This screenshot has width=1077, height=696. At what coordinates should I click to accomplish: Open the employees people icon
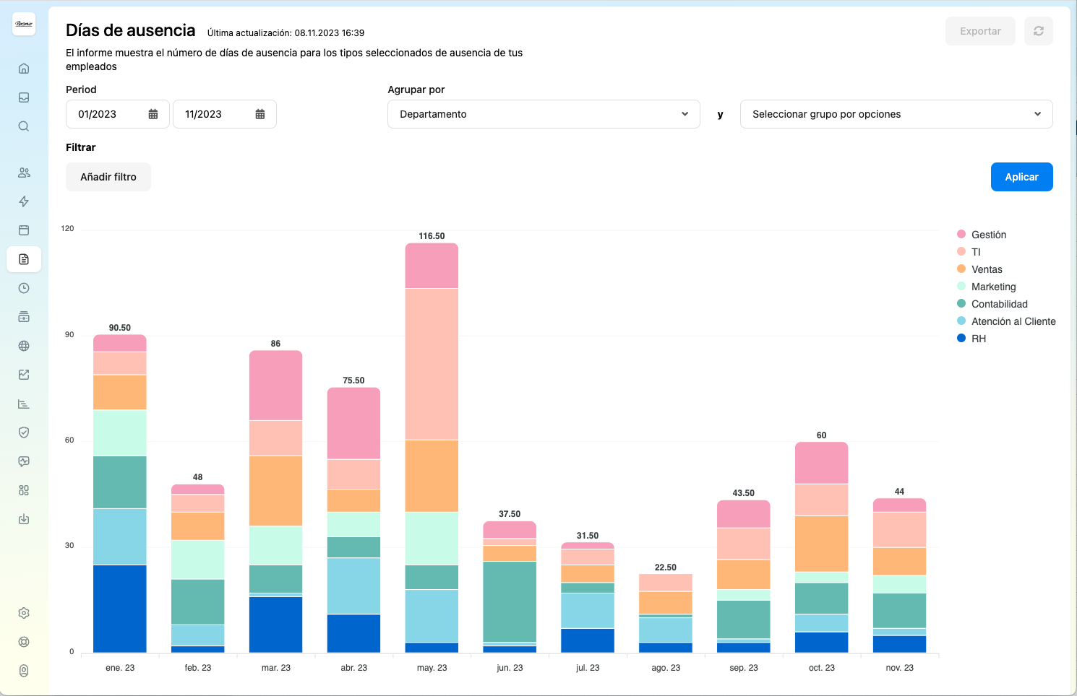[x=24, y=173]
